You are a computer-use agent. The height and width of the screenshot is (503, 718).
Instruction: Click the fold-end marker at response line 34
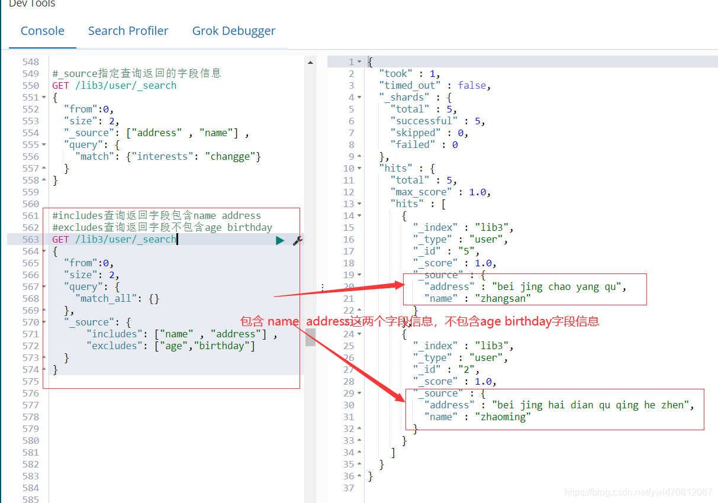click(359, 453)
